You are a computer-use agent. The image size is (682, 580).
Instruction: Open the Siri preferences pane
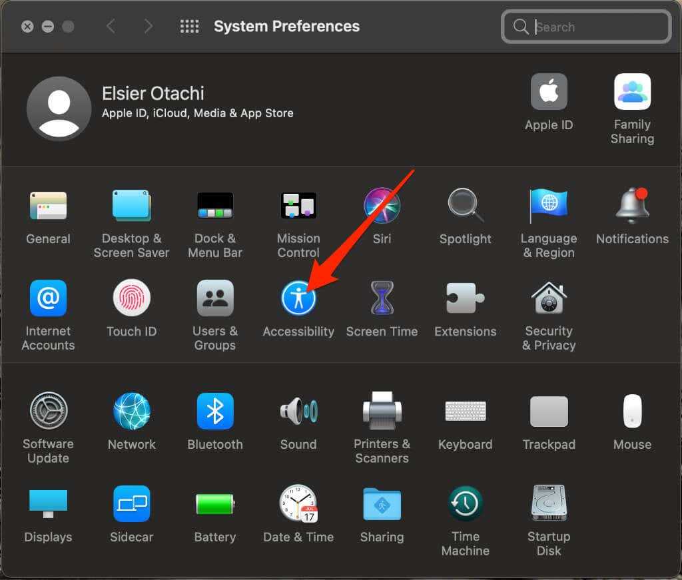pos(382,206)
